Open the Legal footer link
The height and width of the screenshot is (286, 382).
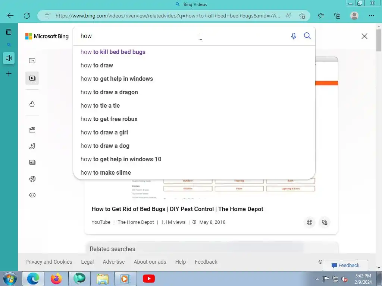(x=87, y=262)
